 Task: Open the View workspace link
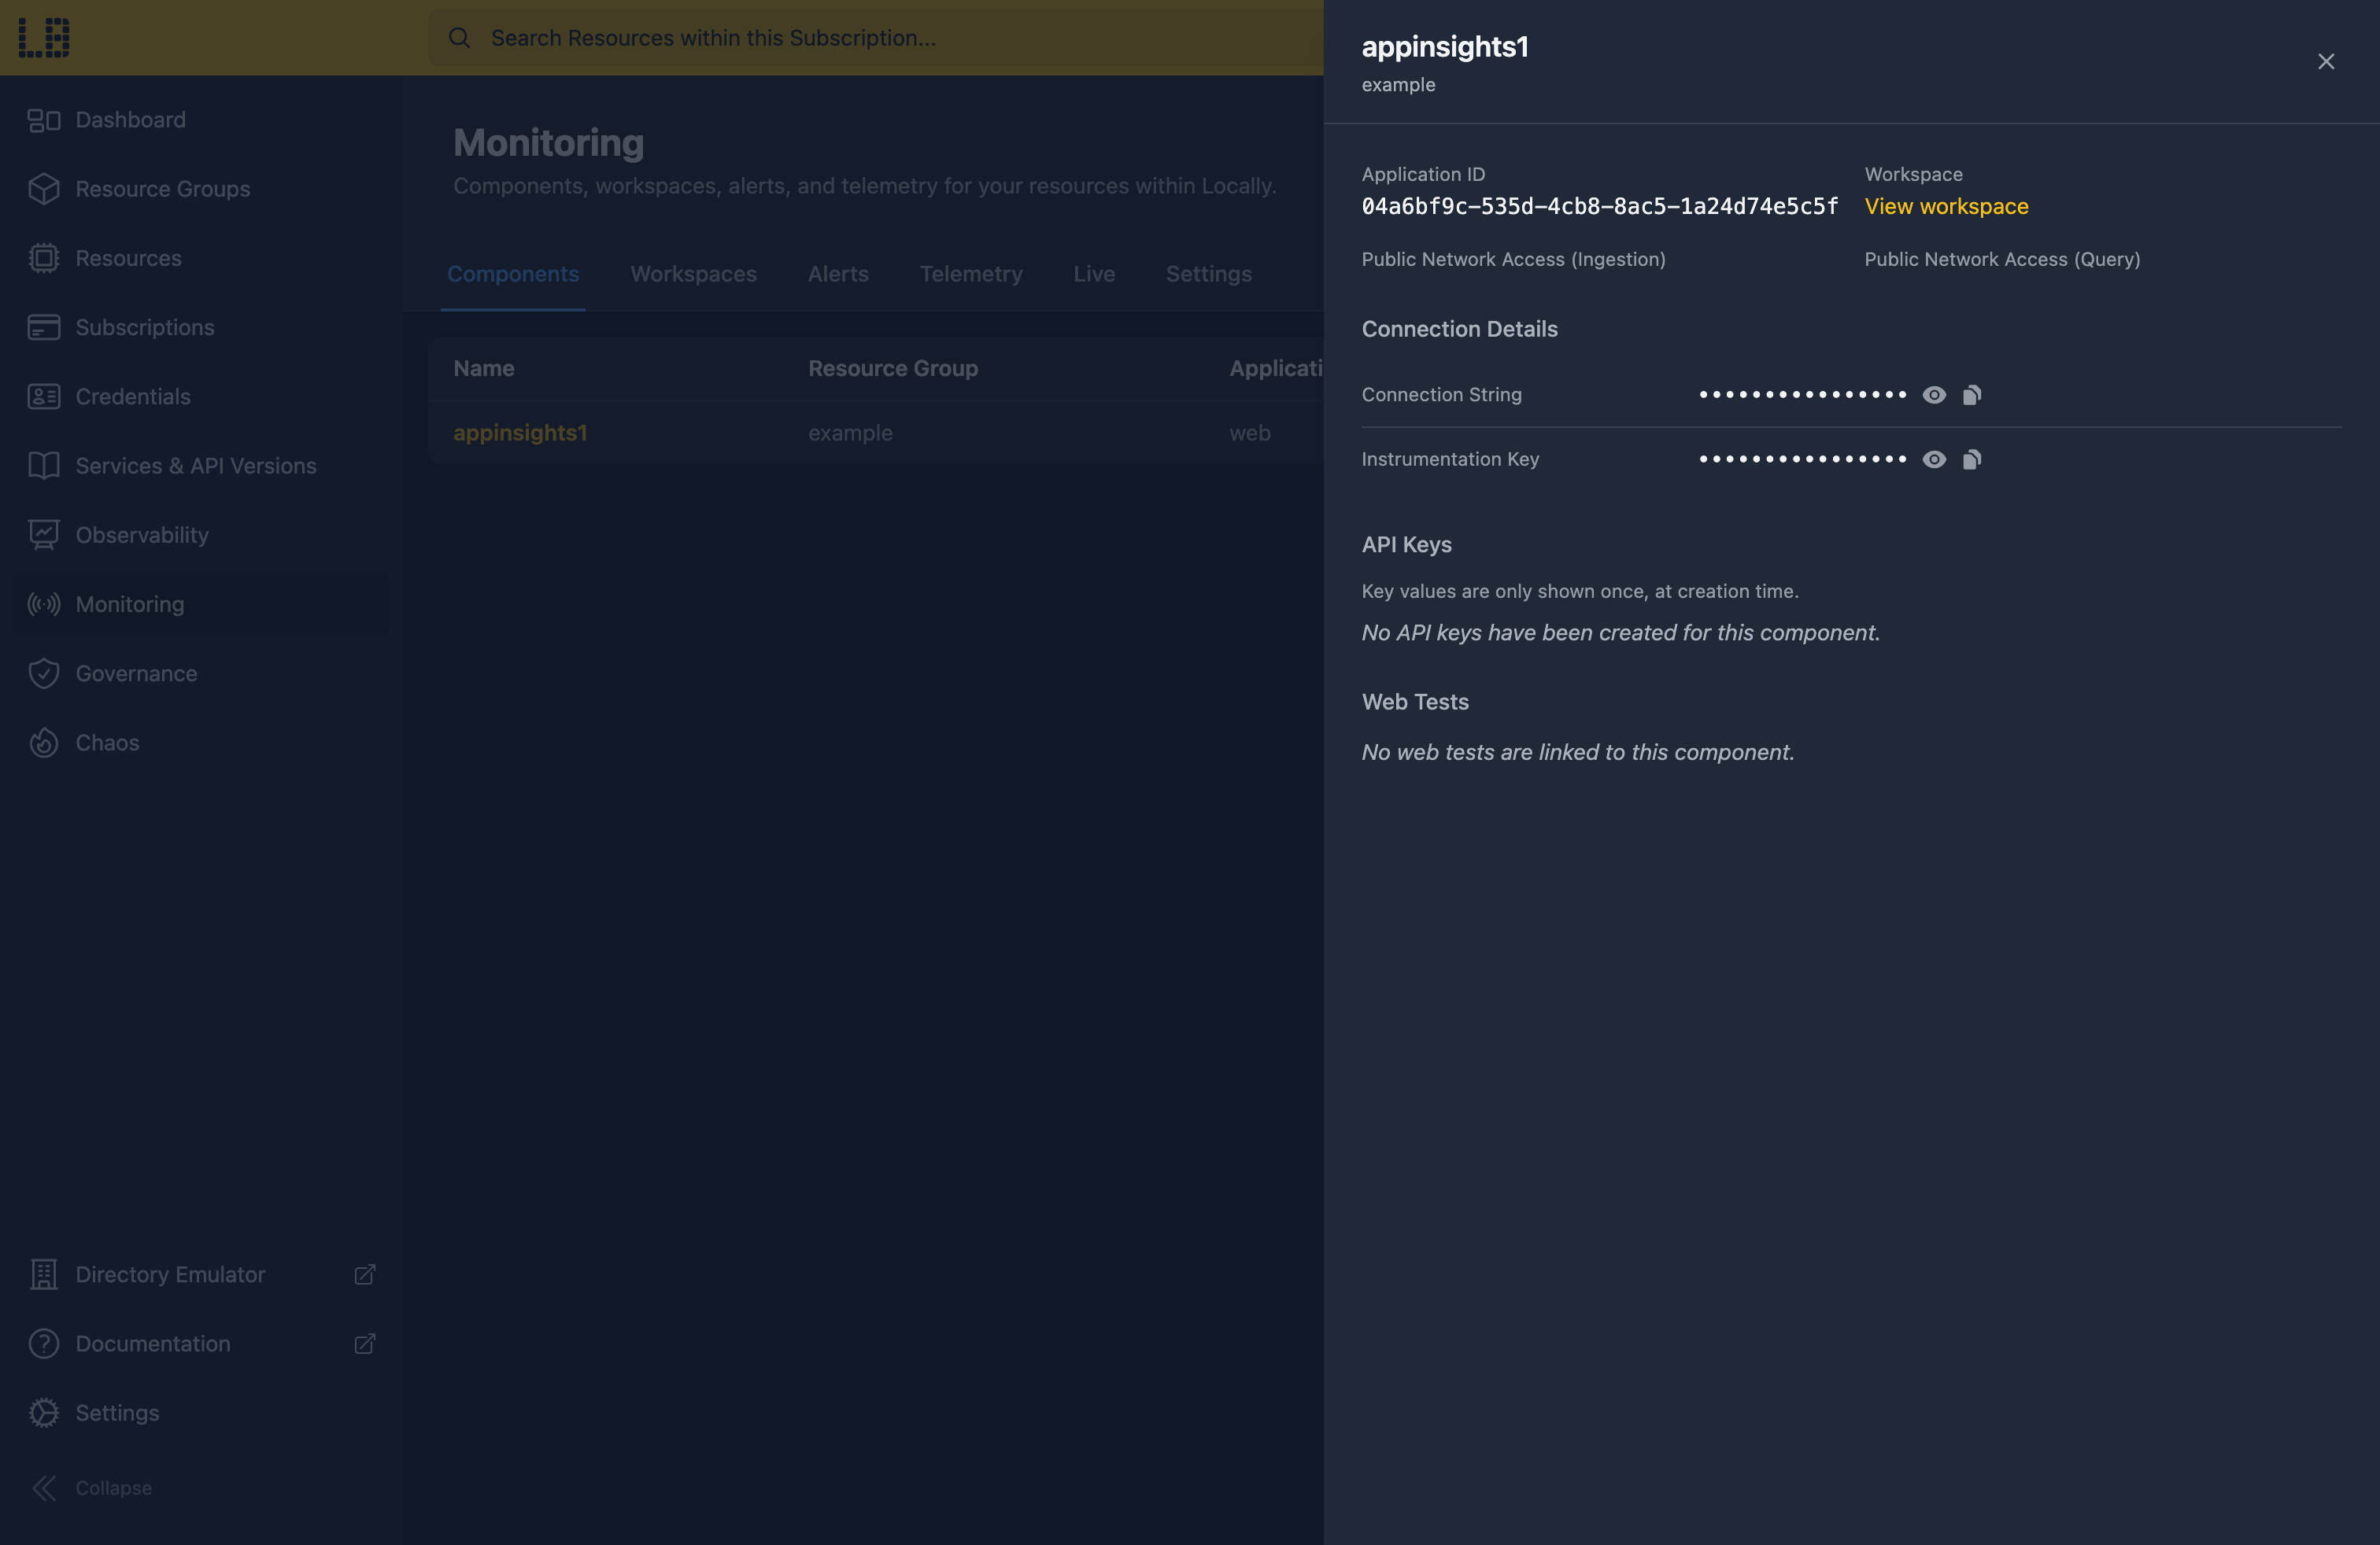coord(1946,206)
